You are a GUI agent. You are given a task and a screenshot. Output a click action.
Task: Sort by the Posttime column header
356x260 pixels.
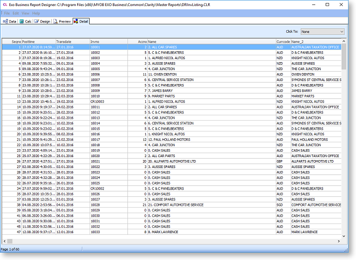pos(39,41)
